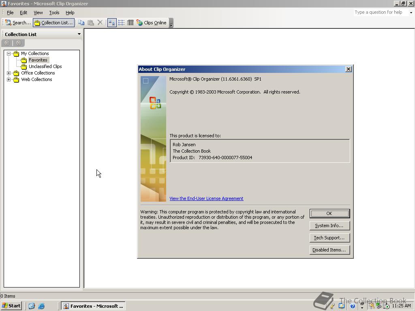
Task: Click the Rob Jansen licensee name
Action: click(x=184, y=145)
